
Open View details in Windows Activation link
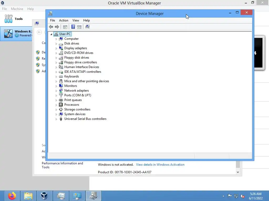[160, 165]
